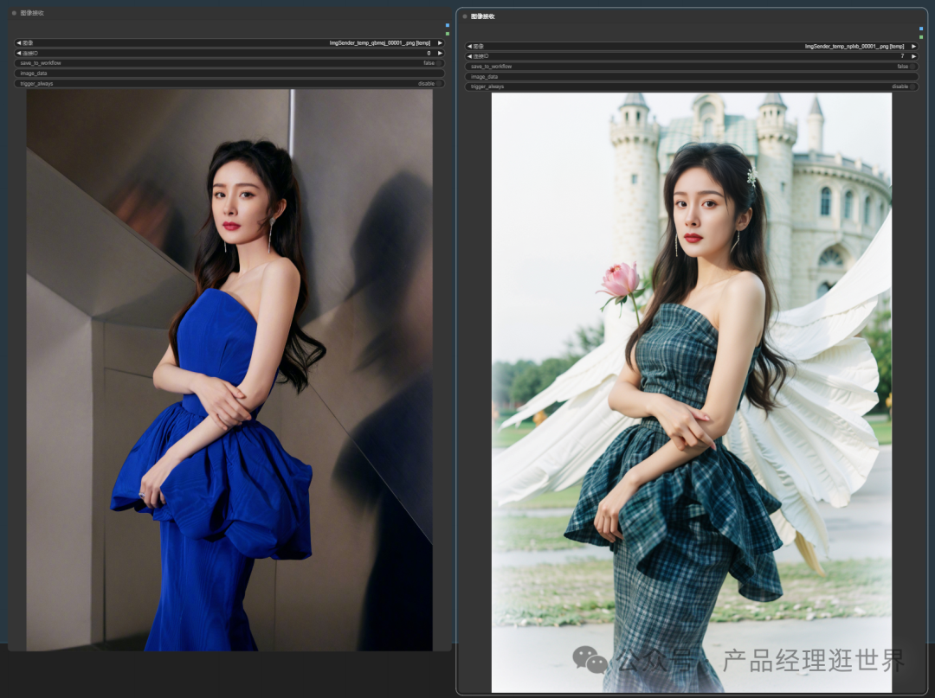Open the ImgSender_temp_qbmej_00001_.png image selector
935x698 pixels.
click(381, 42)
